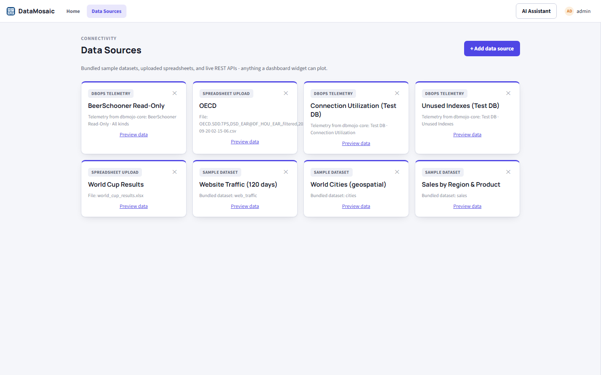
Task: Click the OECD card title
Action: pyautogui.click(x=208, y=106)
